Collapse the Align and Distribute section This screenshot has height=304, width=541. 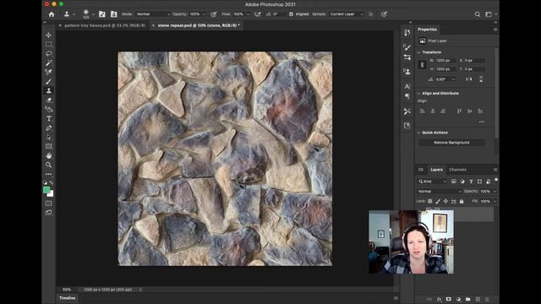tap(419, 94)
